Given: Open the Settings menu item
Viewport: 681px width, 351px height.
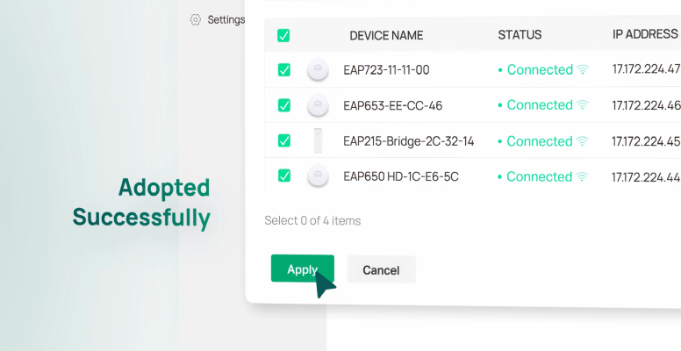Looking at the screenshot, I should [226, 19].
